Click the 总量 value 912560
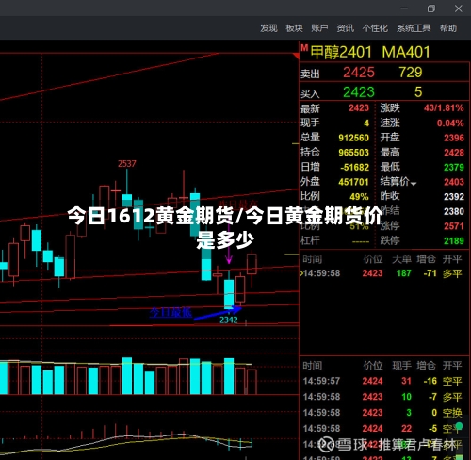Image resolution: width=471 pixels, height=460 pixels. click(353, 138)
